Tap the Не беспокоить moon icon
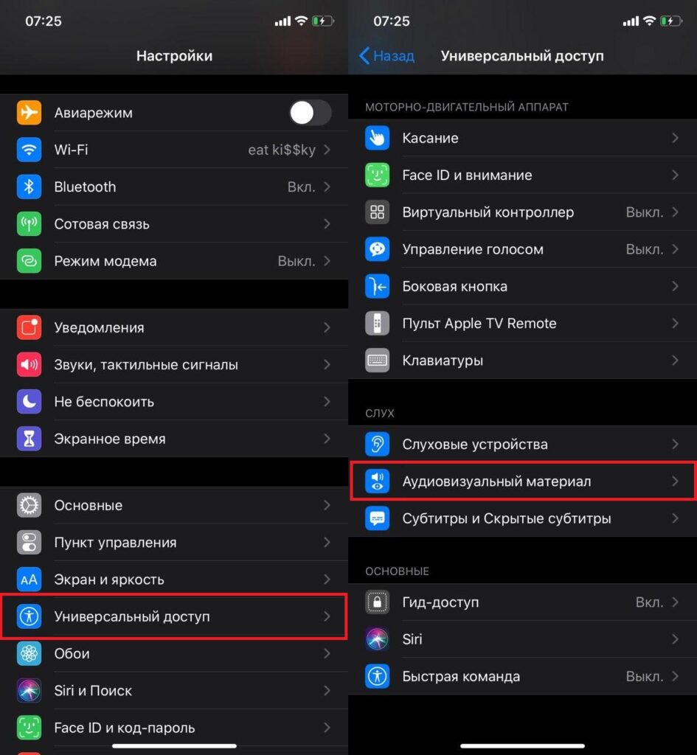The width and height of the screenshot is (697, 755). click(x=29, y=402)
